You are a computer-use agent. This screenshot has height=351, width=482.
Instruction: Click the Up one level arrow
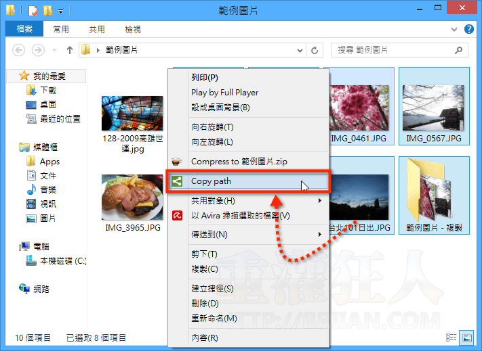pyautogui.click(x=70, y=50)
